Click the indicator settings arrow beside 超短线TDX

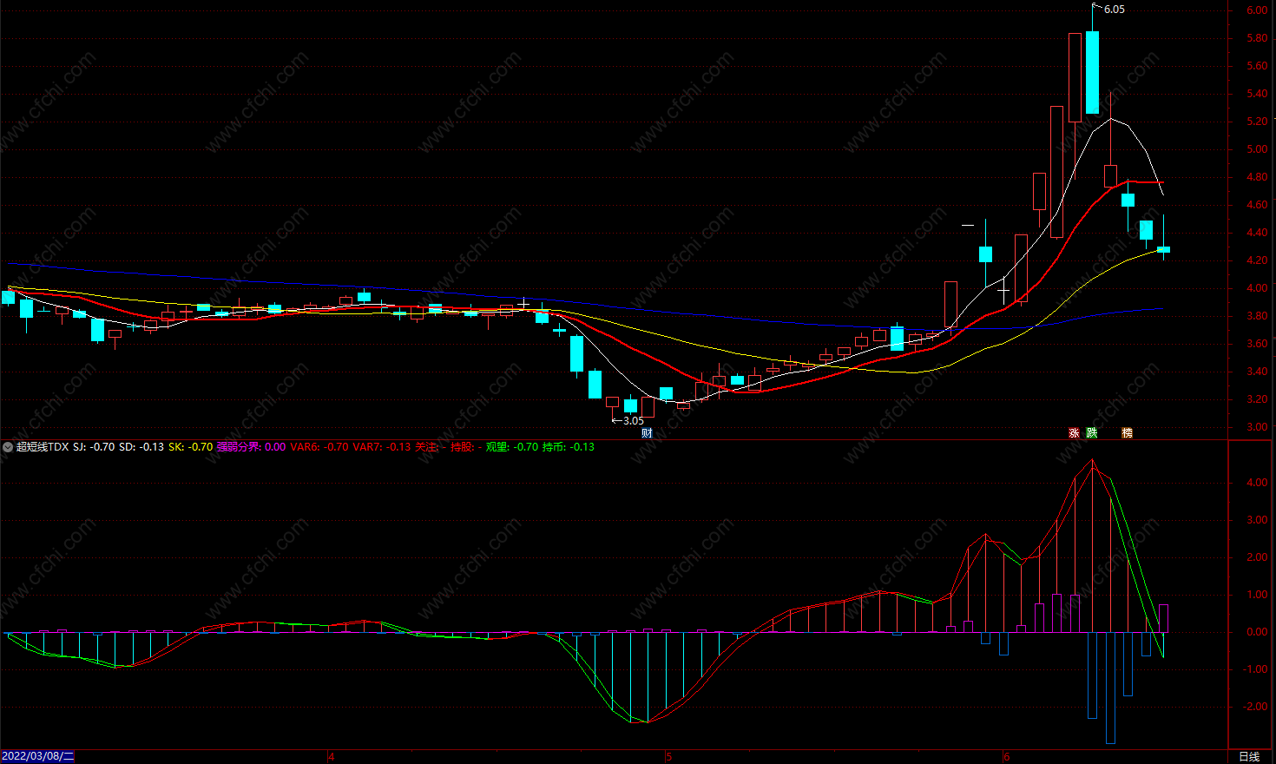point(8,447)
